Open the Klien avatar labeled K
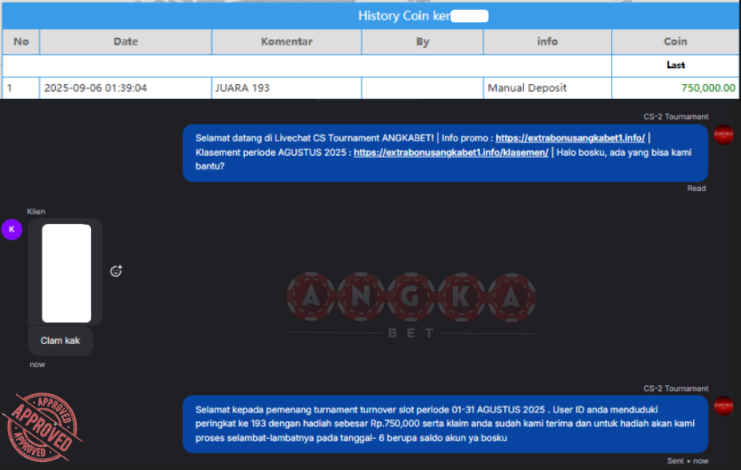 pos(12,229)
